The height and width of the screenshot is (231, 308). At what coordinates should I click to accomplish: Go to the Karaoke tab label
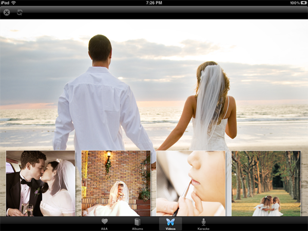[x=203, y=228]
